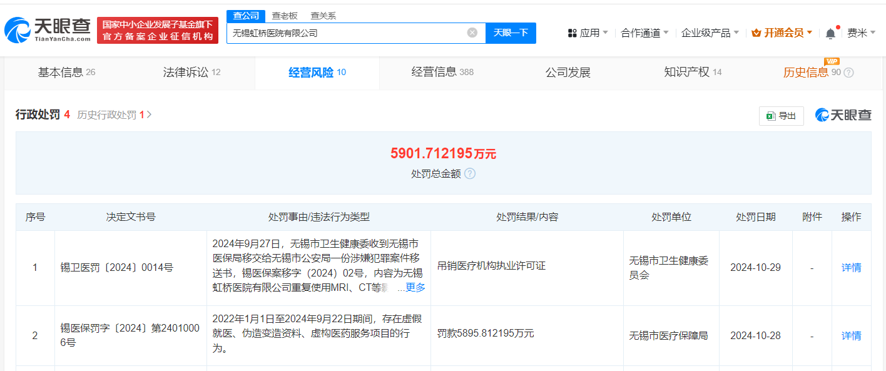Open the 基本信息 tab
Viewport: 886px width, 371px height.
click(67, 73)
